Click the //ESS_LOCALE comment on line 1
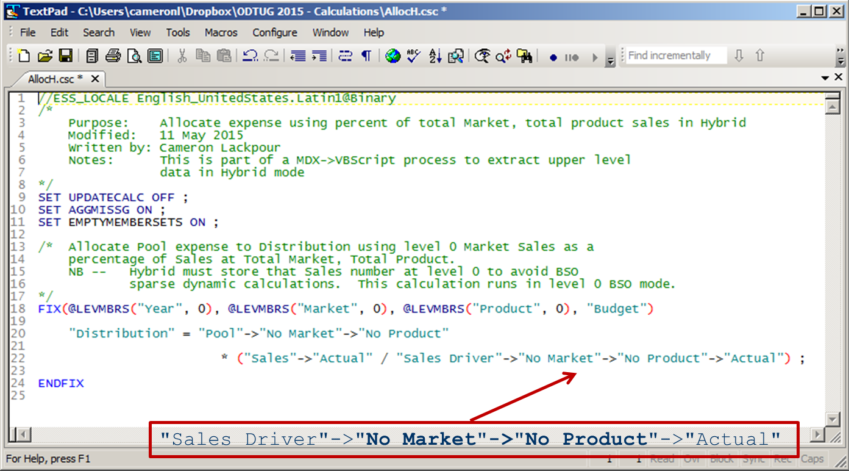The height and width of the screenshot is (471, 849). [x=218, y=98]
